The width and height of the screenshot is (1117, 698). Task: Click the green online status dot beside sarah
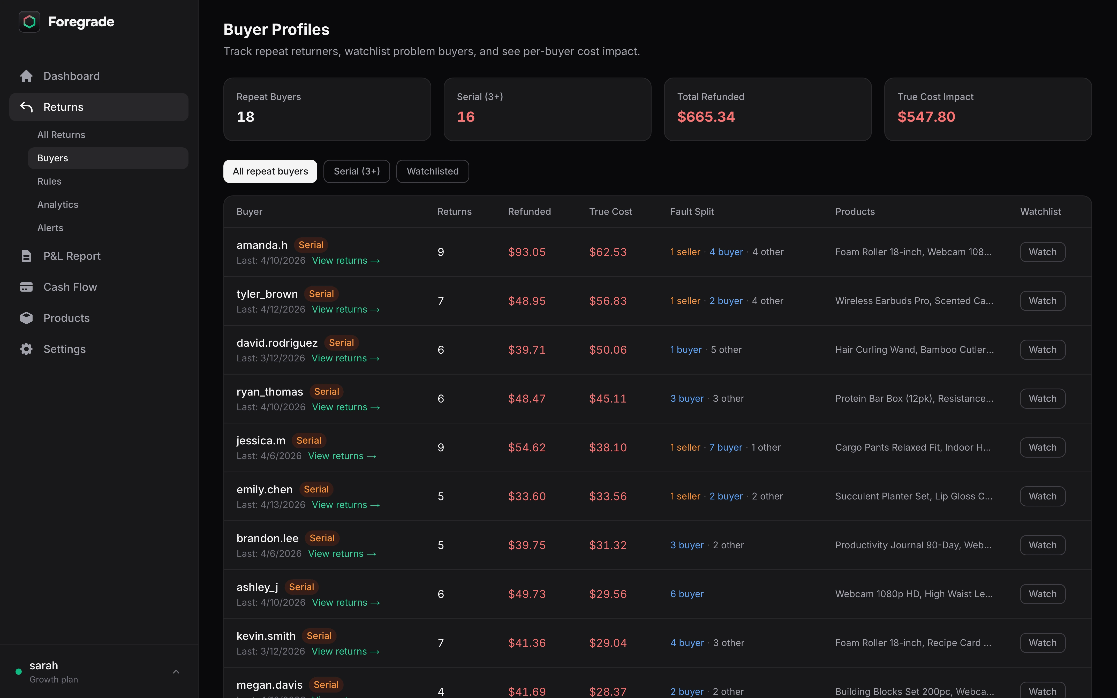point(19,672)
